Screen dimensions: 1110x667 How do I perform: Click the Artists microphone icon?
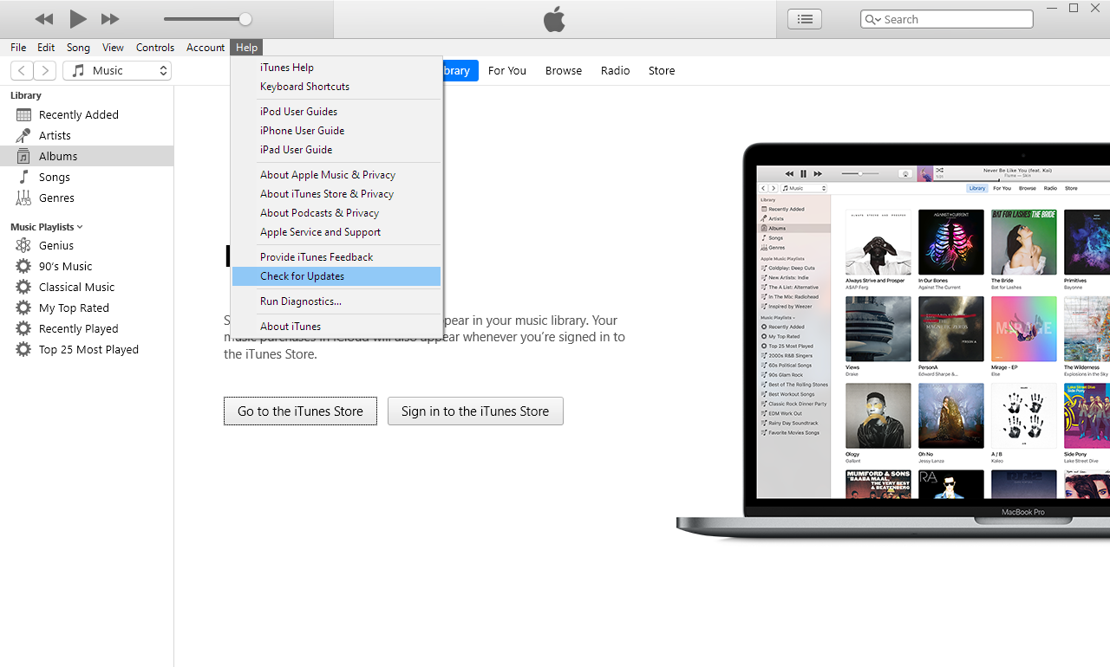pos(23,135)
